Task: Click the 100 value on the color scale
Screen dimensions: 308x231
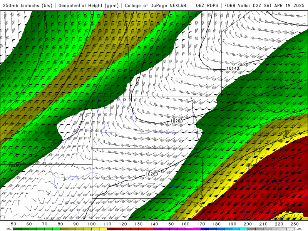Action: coord(92,224)
